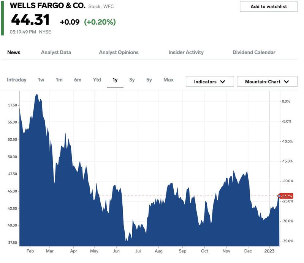Click the (+0.20%) percent change
The width and height of the screenshot is (304, 263).
(100, 22)
